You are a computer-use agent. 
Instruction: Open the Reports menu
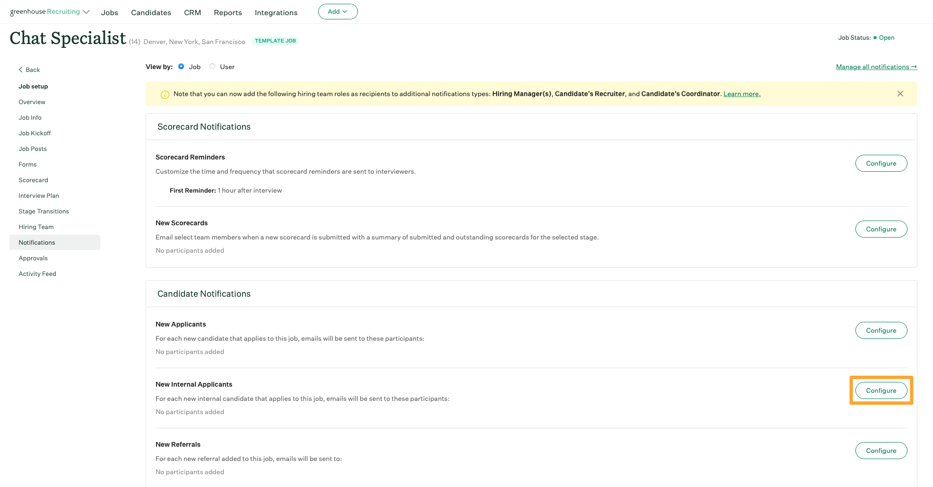[x=227, y=12]
